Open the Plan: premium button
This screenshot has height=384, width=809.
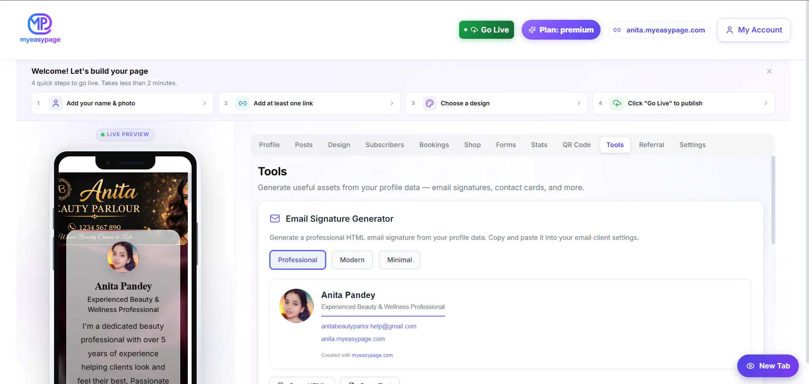pos(561,30)
